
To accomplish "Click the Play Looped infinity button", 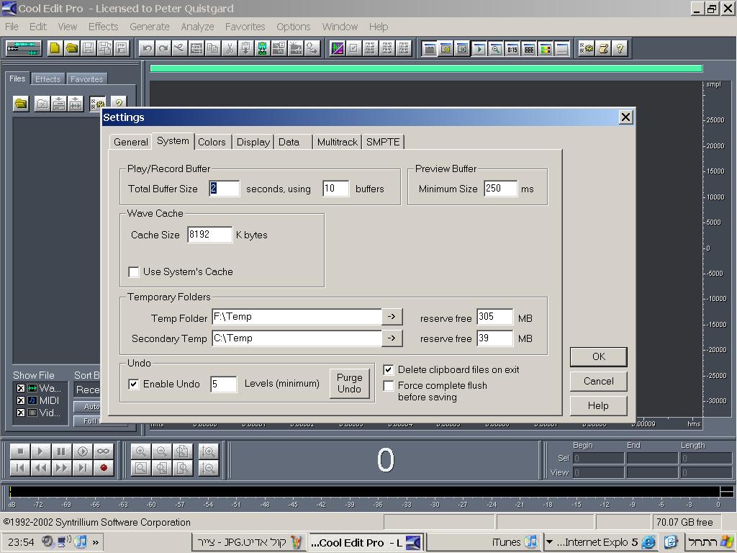I will (103, 451).
